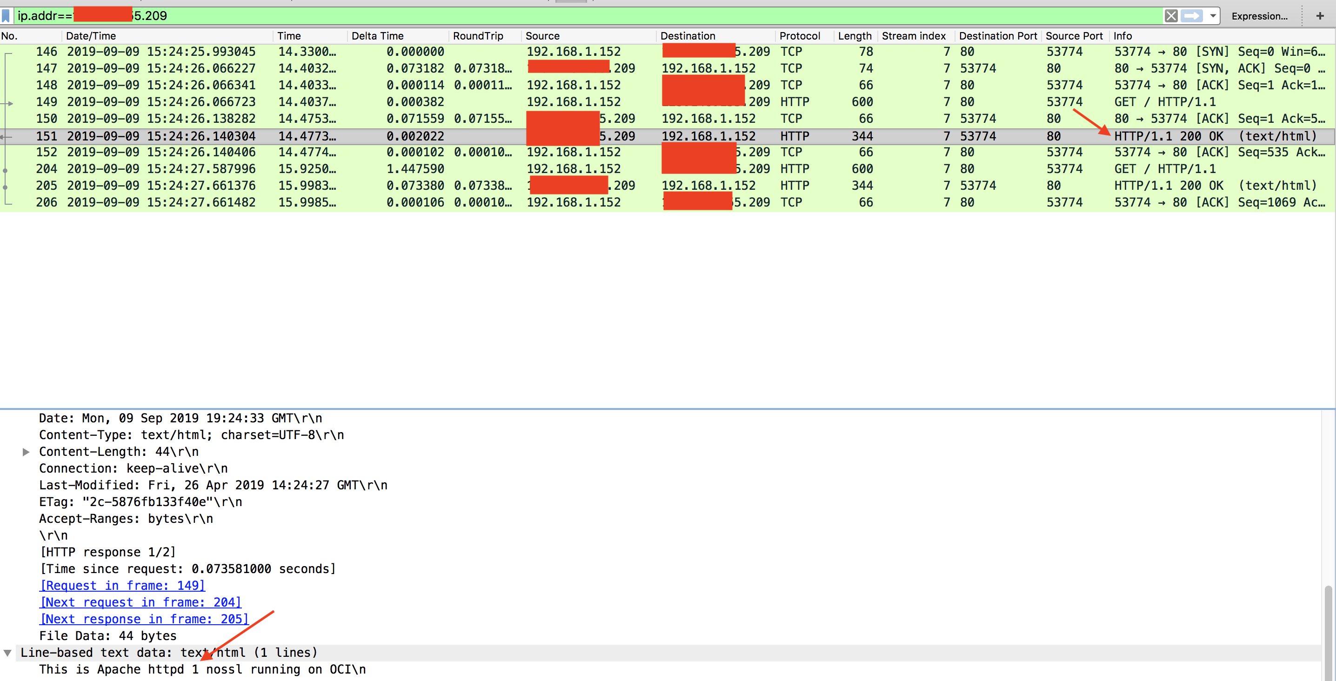Click the display filter bookmark icon
Image resolution: width=1336 pixels, height=681 pixels.
pyautogui.click(x=6, y=15)
